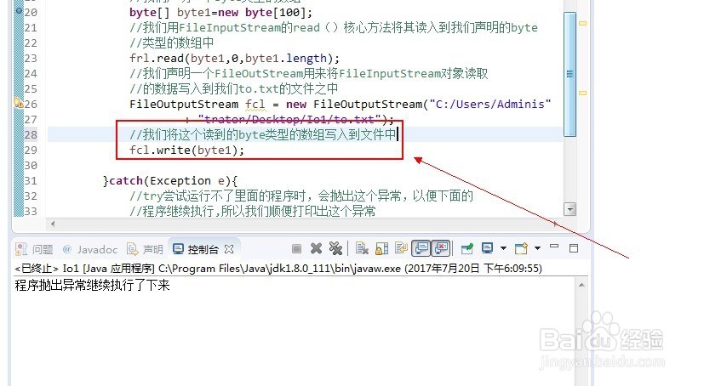The height and width of the screenshot is (386, 704).
Task: Click the Terminate stop icon in console
Action: tap(296, 248)
